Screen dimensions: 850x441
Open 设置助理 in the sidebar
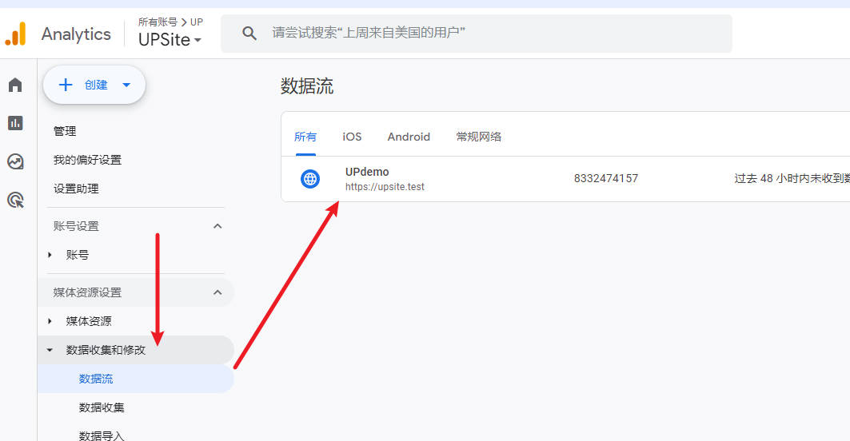[76, 189]
